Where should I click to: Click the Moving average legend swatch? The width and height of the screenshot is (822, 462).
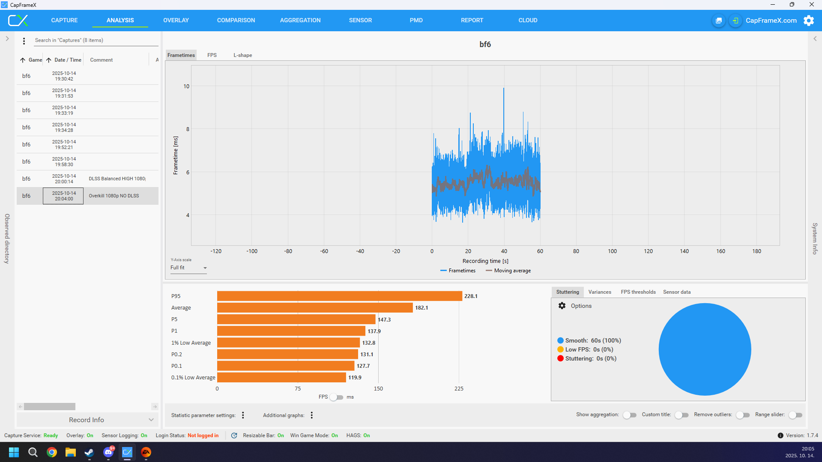tap(489, 271)
